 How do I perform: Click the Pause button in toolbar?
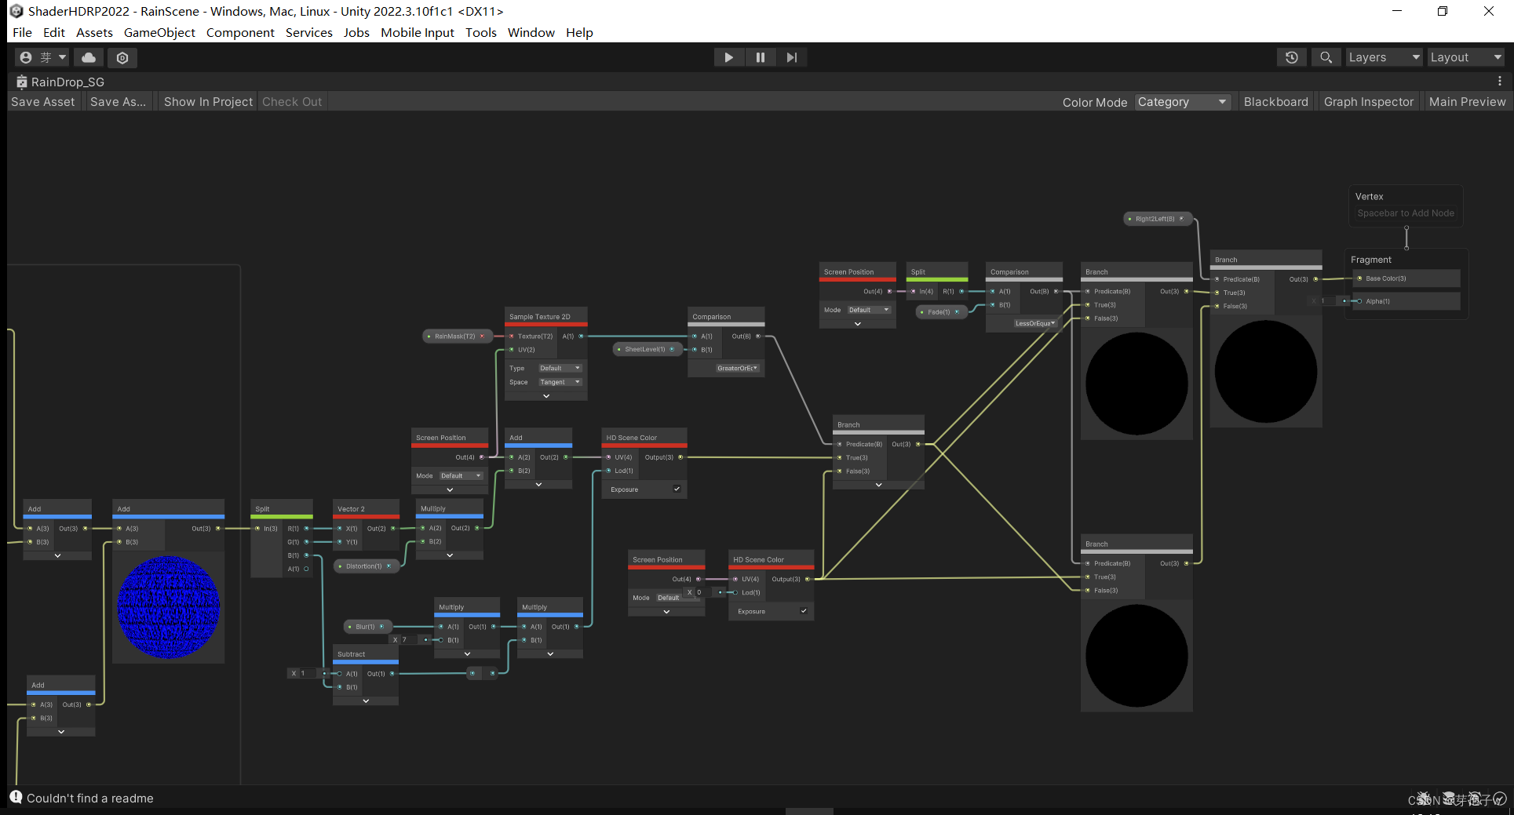760,57
